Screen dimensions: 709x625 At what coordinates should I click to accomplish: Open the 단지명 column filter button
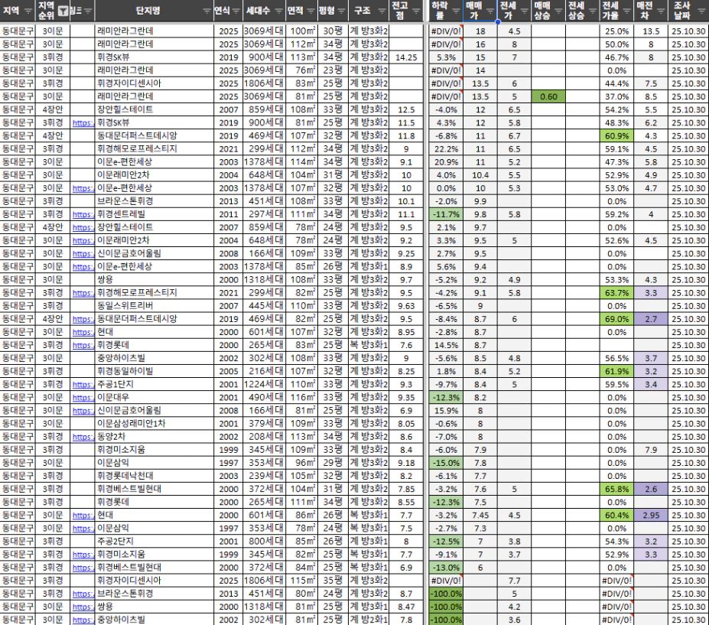(207, 12)
